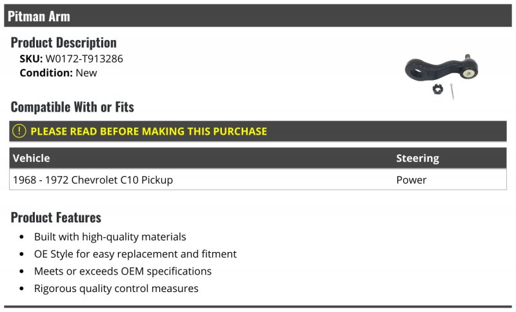Click the cotter pin in product photo

coord(454,92)
